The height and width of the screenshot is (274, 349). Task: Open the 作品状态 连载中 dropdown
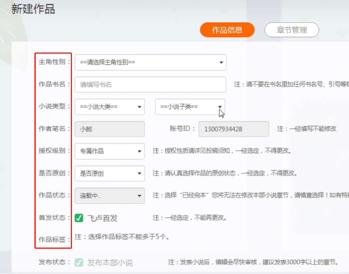coord(109,195)
